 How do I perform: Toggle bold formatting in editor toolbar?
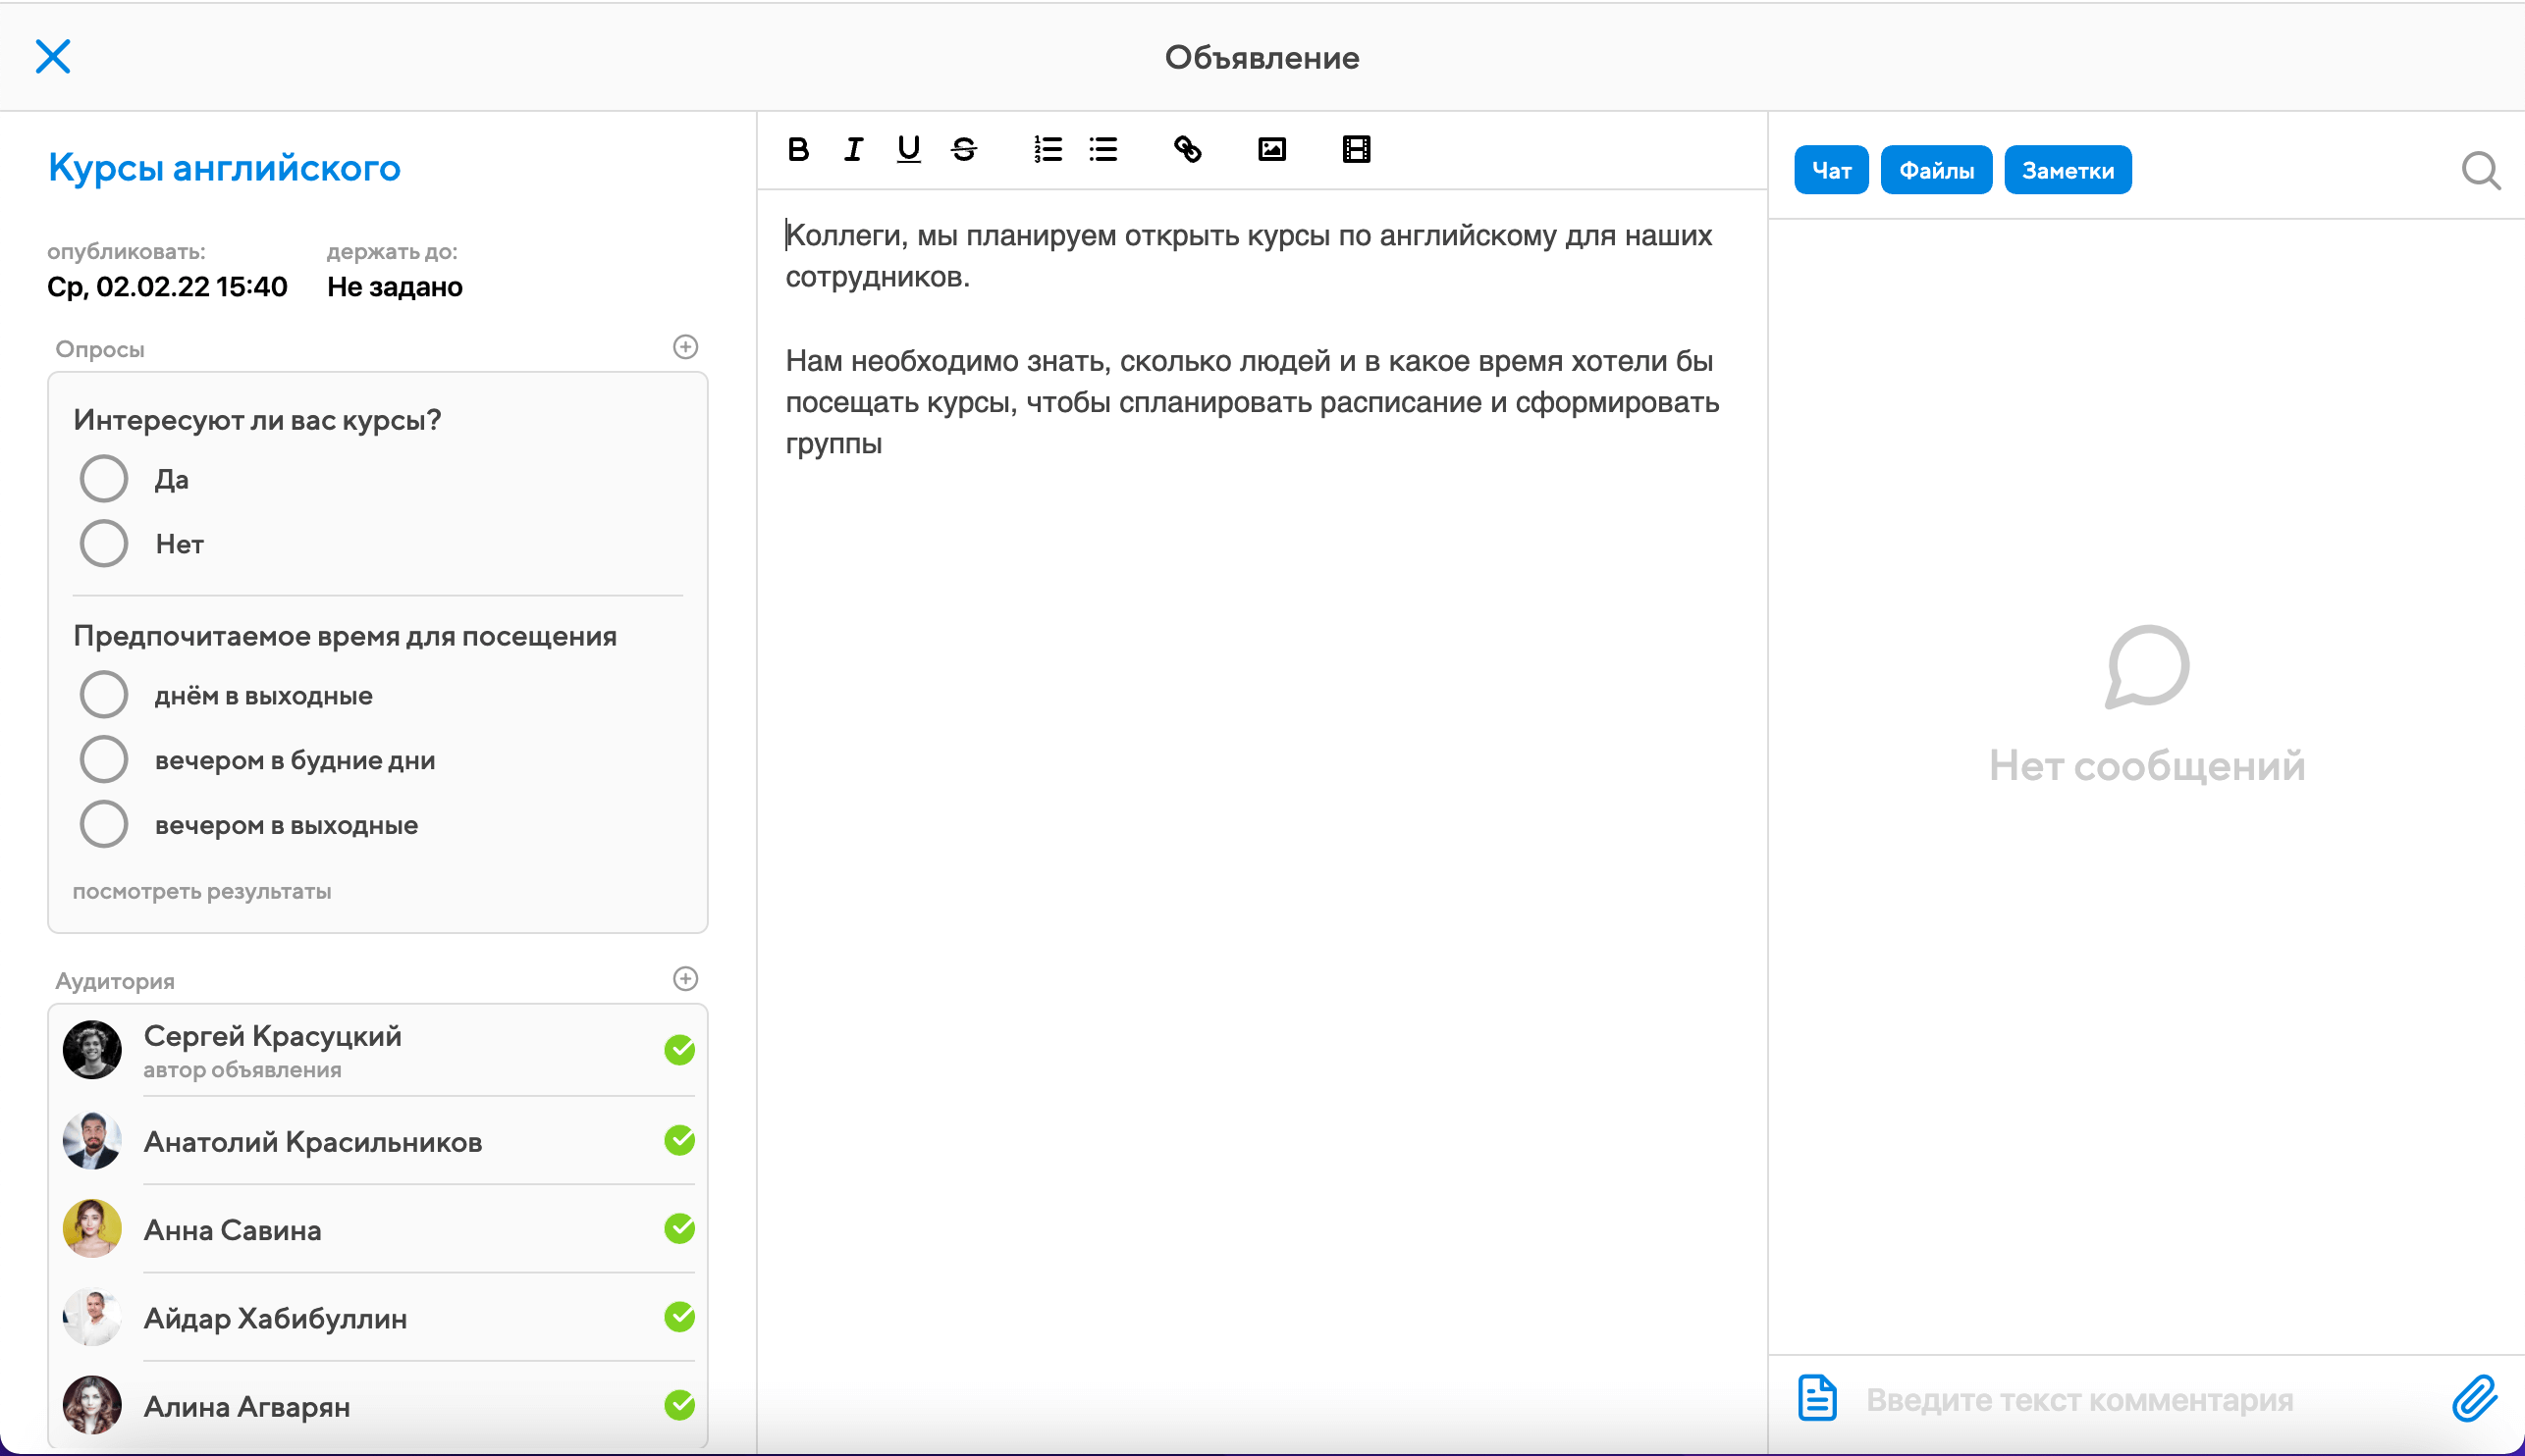point(797,150)
